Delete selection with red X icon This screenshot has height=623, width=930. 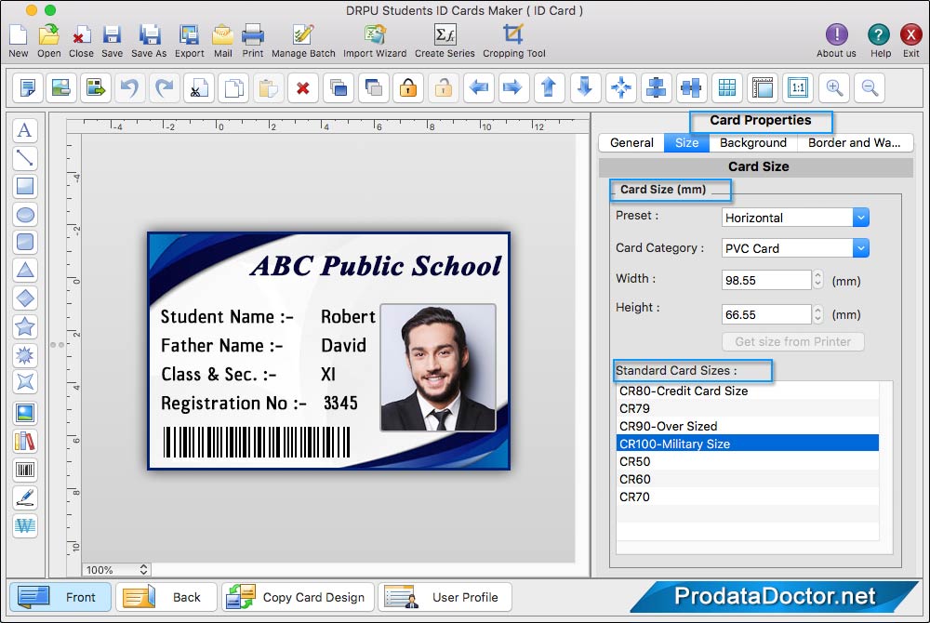coord(303,87)
